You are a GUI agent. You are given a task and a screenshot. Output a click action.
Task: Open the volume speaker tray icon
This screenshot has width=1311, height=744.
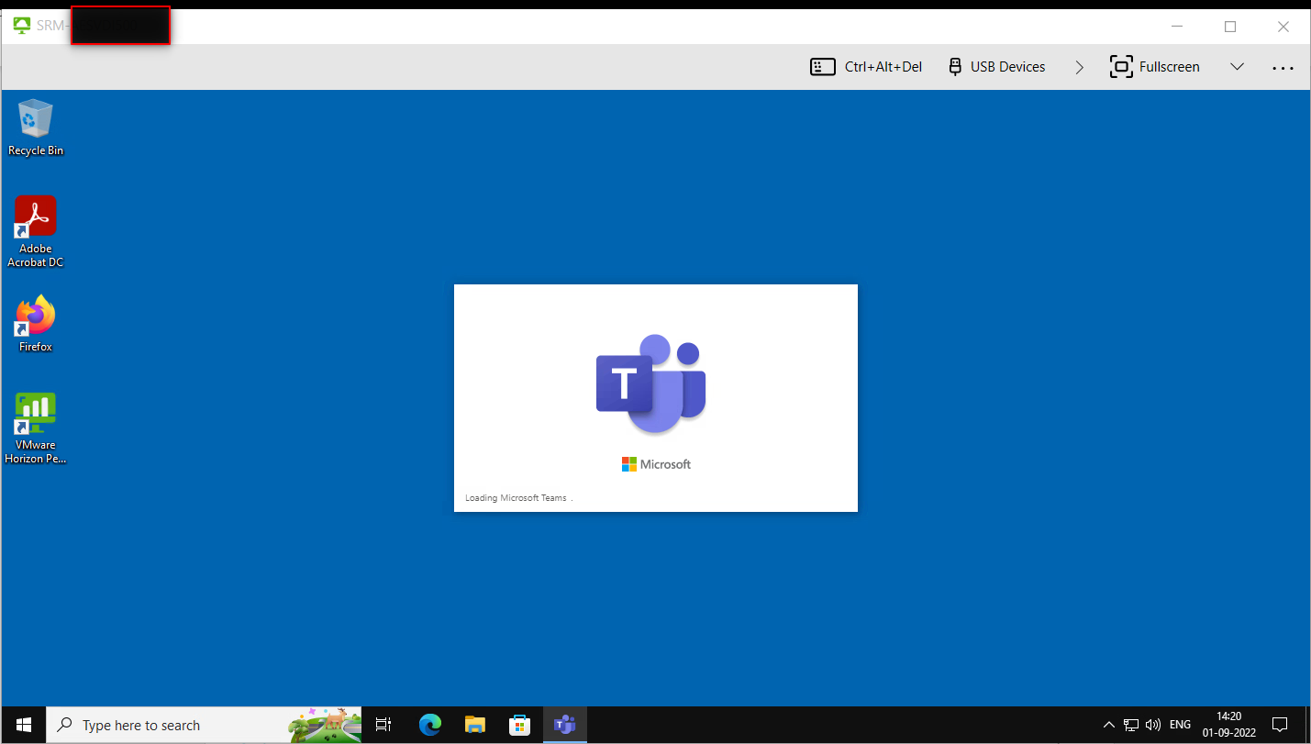coord(1153,725)
